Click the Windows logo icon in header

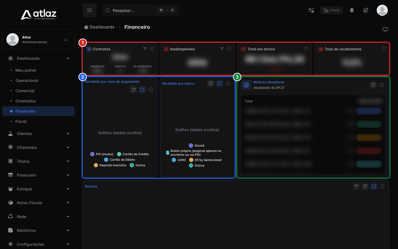tap(311, 10)
